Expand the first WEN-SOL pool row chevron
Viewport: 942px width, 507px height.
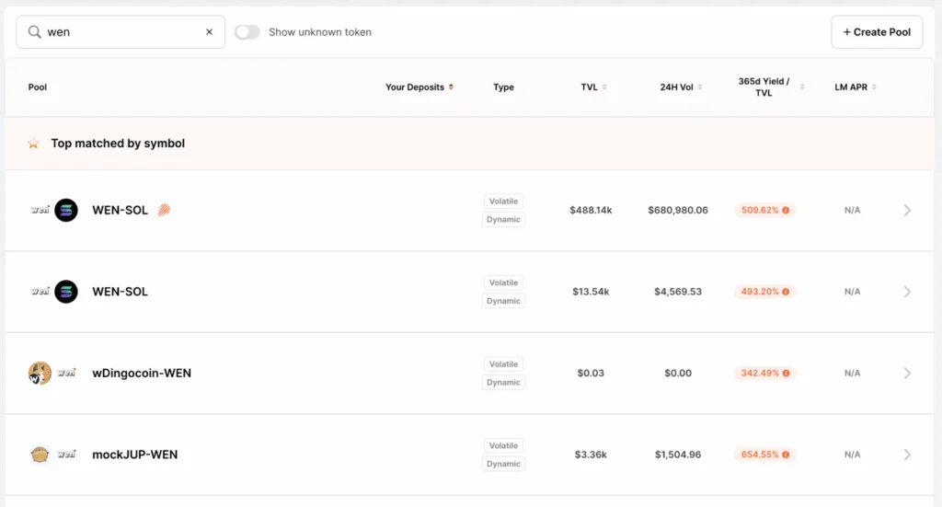tap(907, 210)
